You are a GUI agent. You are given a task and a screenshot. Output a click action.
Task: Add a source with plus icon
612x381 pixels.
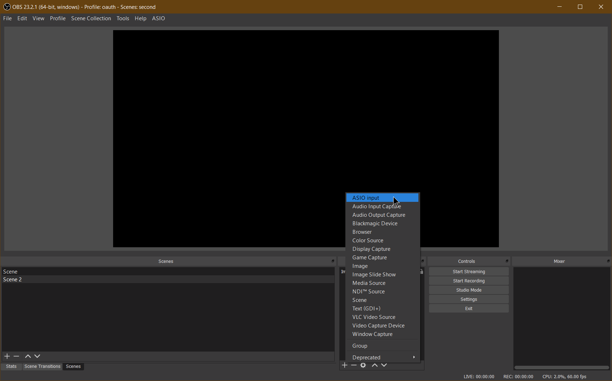(x=345, y=365)
